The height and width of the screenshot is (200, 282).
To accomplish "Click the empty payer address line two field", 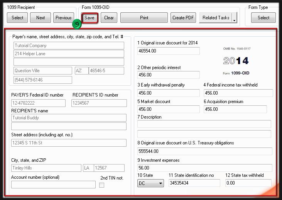I will click(69, 62).
